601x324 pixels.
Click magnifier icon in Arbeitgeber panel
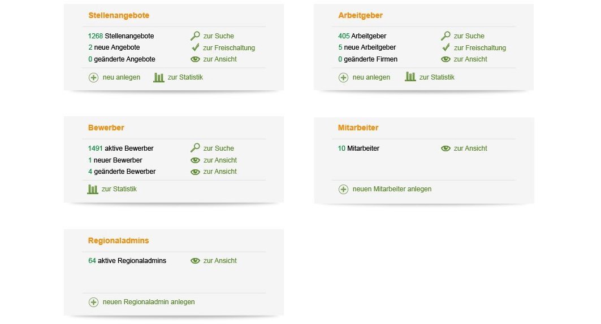(x=446, y=36)
